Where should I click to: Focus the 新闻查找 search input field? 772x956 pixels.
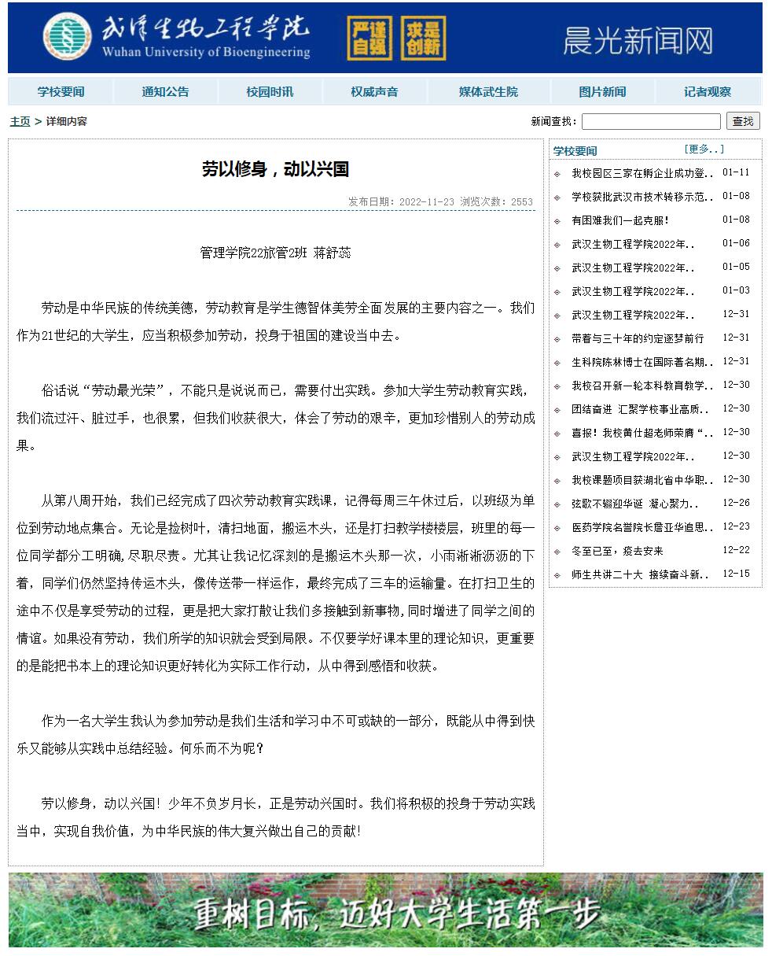(x=650, y=121)
